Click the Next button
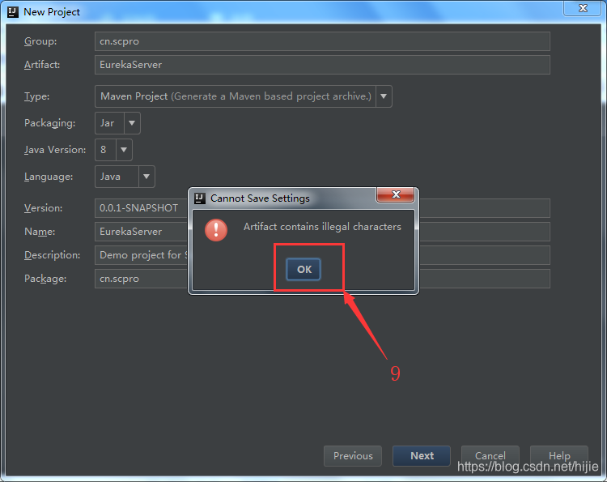Screen dimensions: 607x482 422,456
